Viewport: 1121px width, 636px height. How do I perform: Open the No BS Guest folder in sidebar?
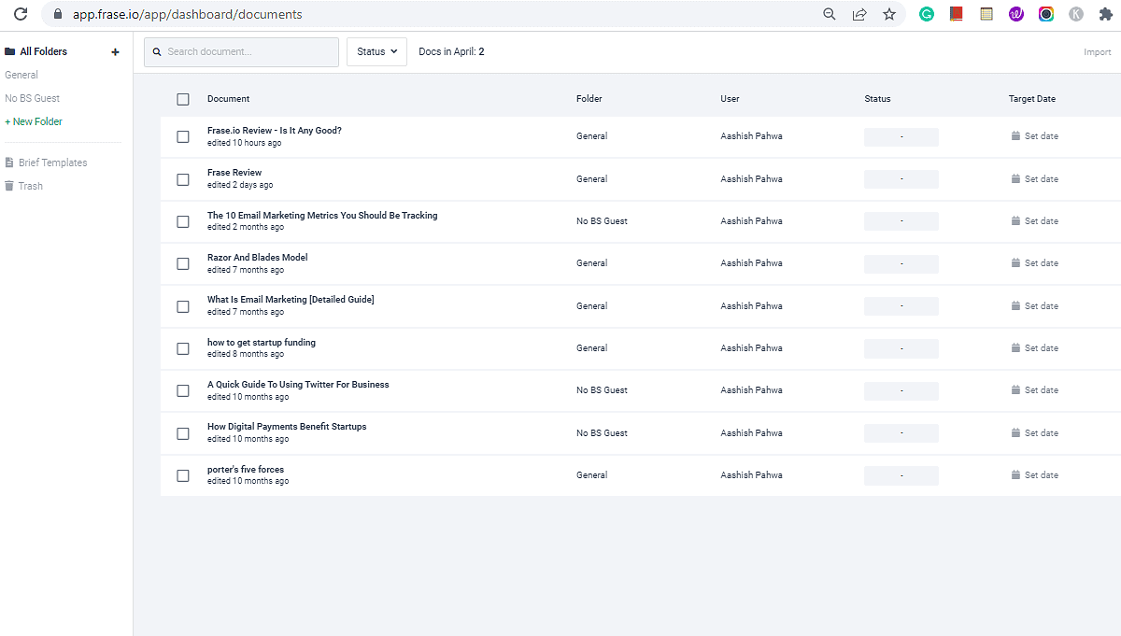33,98
